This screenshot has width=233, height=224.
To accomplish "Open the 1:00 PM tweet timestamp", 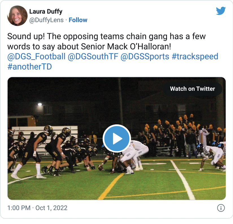I will [x=19, y=208].
